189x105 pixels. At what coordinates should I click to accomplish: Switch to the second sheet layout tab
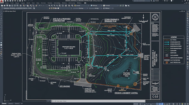[x=17, y=103]
